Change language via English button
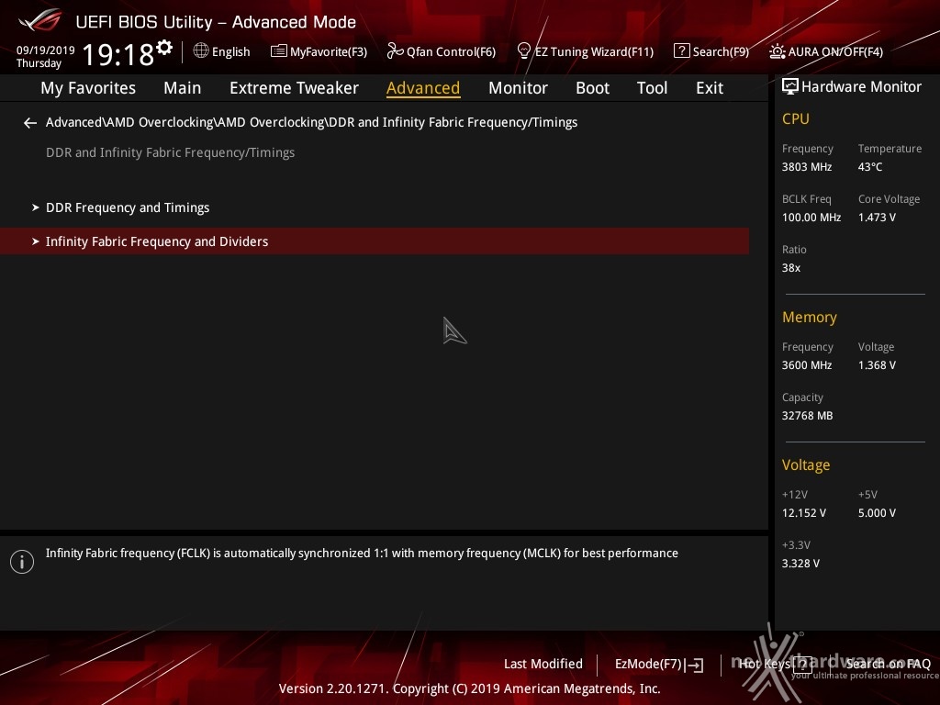 [230, 52]
